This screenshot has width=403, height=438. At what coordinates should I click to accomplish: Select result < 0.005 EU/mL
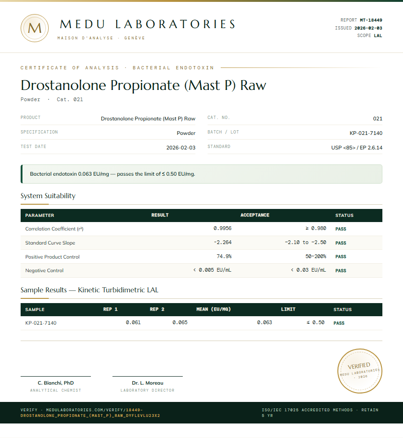click(x=212, y=270)
